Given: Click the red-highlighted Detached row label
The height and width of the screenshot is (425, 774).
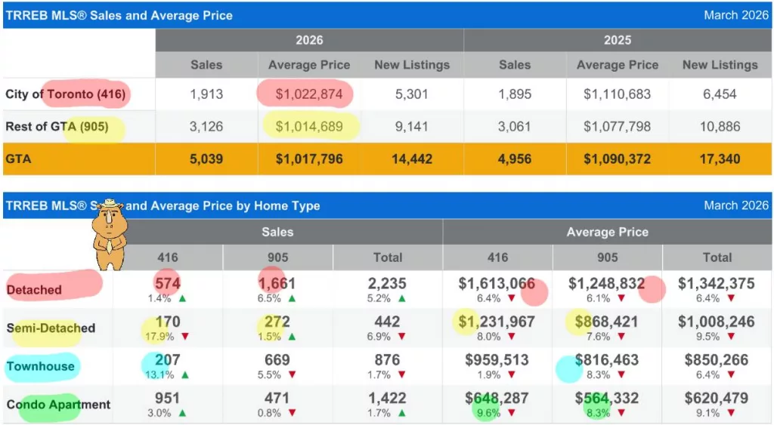Looking at the screenshot, I should (x=35, y=289).
